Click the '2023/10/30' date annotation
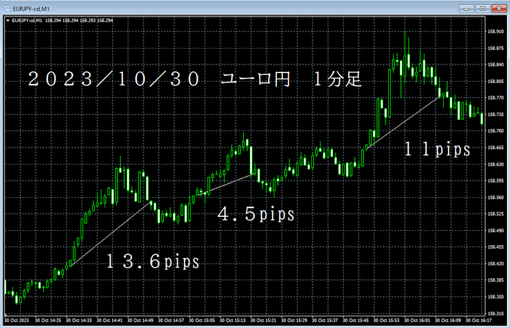Viewport: 510px width, 328px height. pyautogui.click(x=114, y=79)
